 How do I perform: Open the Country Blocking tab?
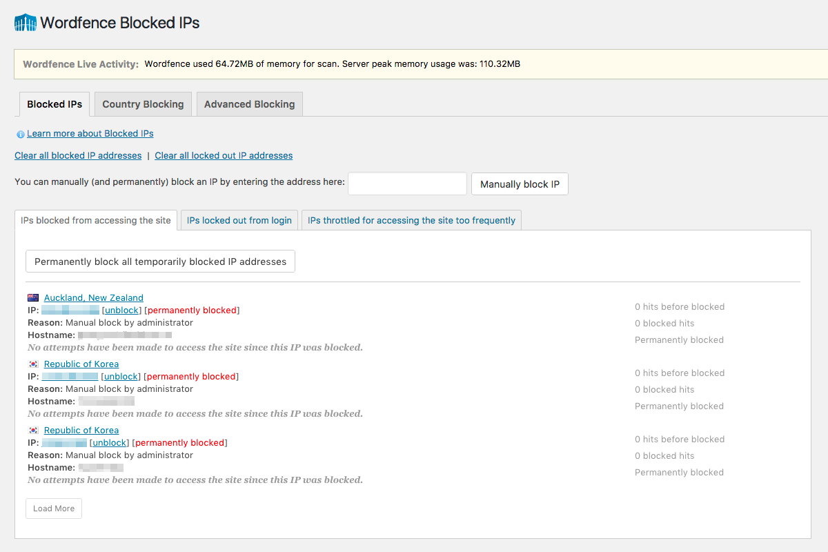coord(143,104)
